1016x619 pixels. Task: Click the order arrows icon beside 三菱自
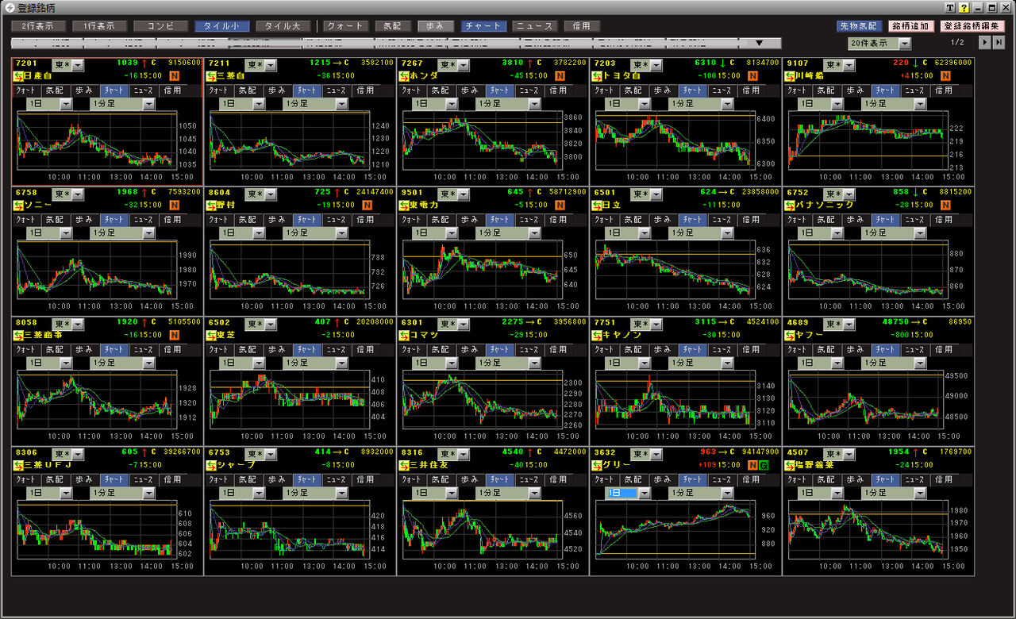tap(212, 76)
